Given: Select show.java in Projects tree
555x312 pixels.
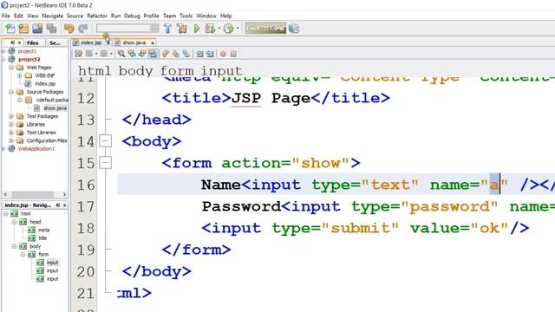Looking at the screenshot, I should 55,107.
